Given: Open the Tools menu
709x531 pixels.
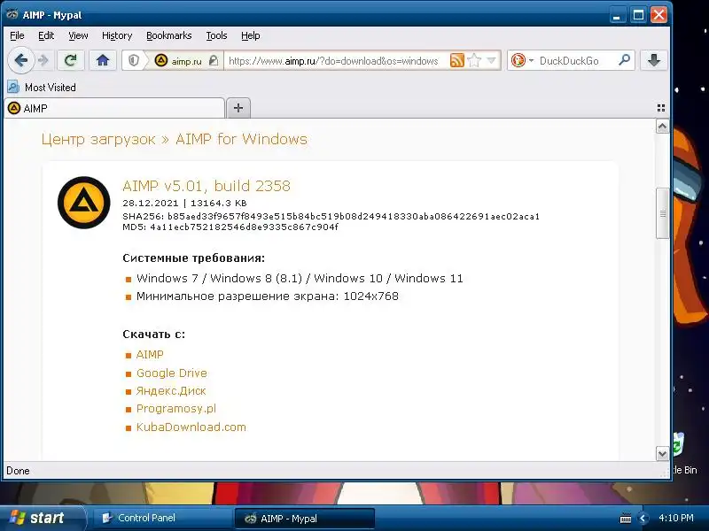Looking at the screenshot, I should 216,35.
